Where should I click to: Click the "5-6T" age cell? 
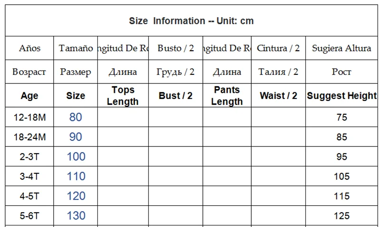click(29, 216)
